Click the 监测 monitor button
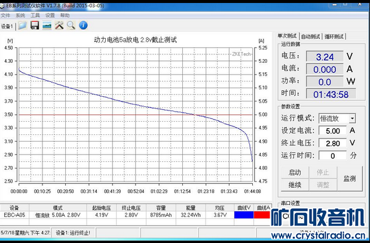Viewport: 370px width, 243px height. point(350,179)
